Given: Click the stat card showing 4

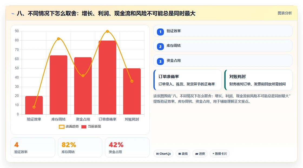Looking at the screenshot, I should point(33,147).
